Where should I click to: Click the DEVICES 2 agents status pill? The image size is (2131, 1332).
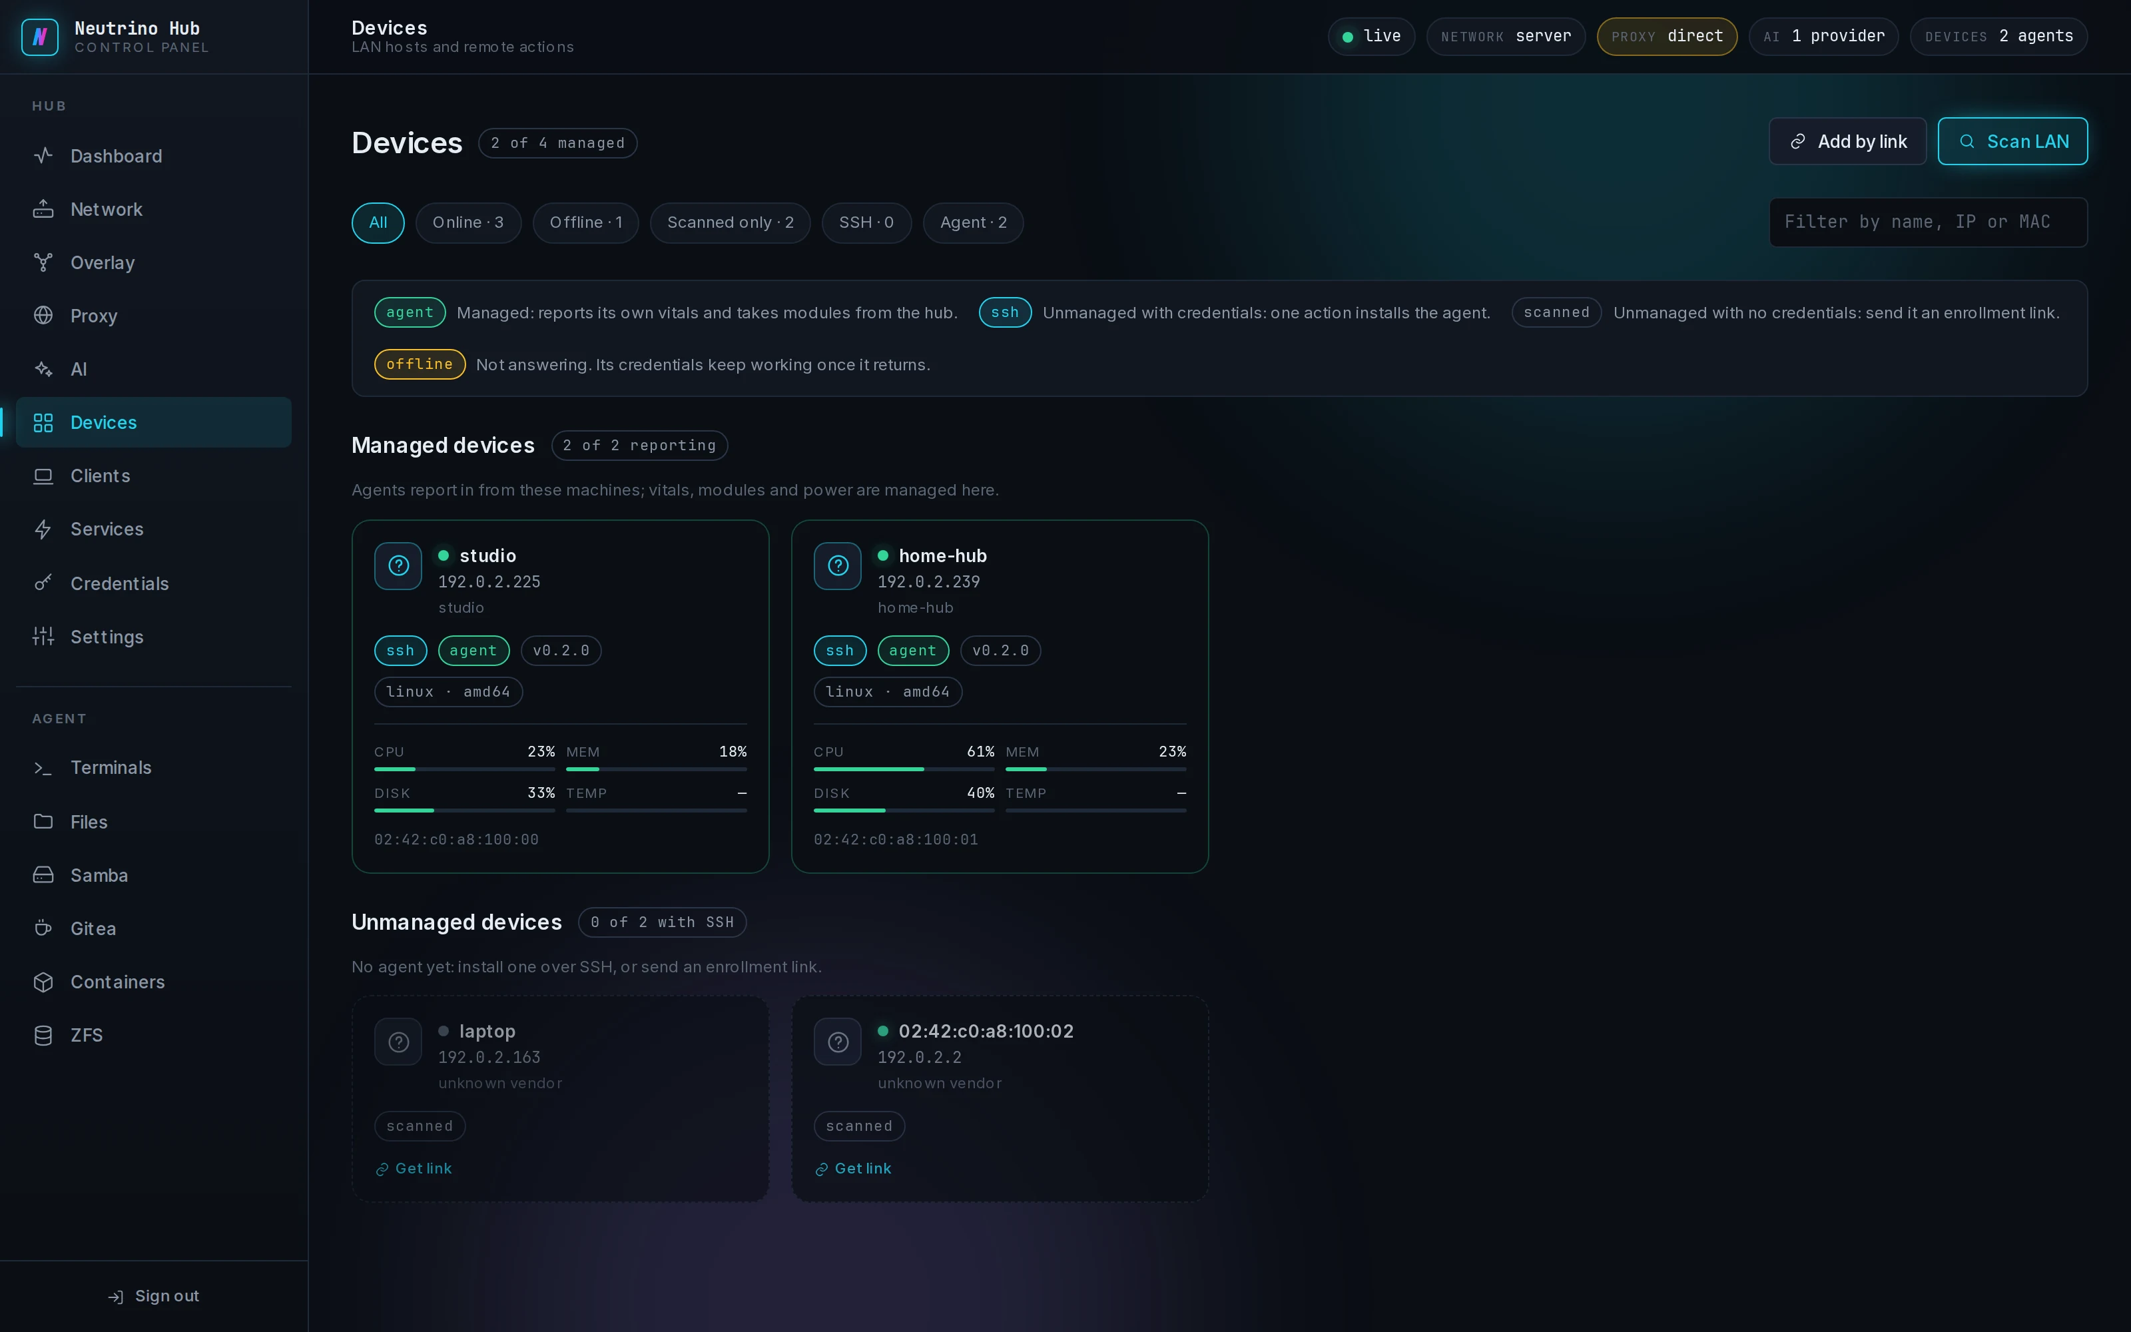tap(1999, 36)
